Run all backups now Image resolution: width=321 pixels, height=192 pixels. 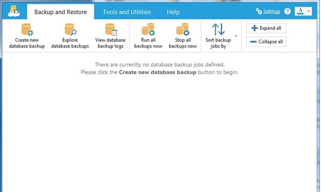click(148, 36)
